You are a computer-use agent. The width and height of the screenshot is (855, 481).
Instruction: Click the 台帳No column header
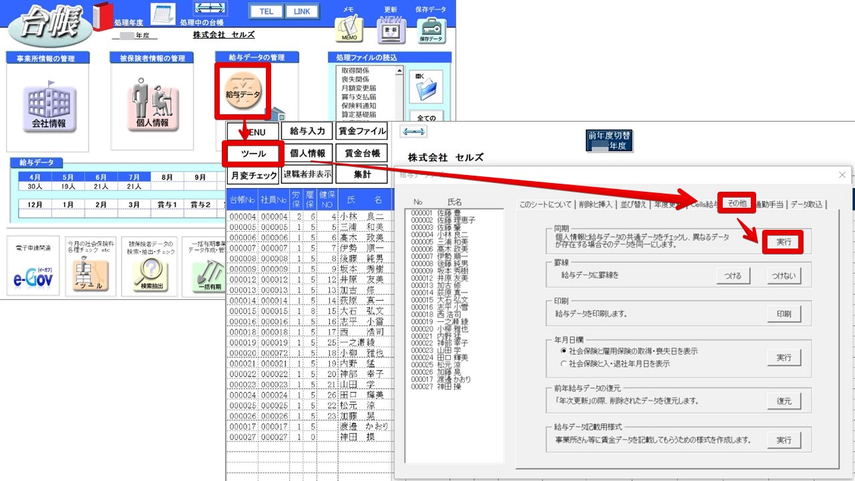pos(242,200)
